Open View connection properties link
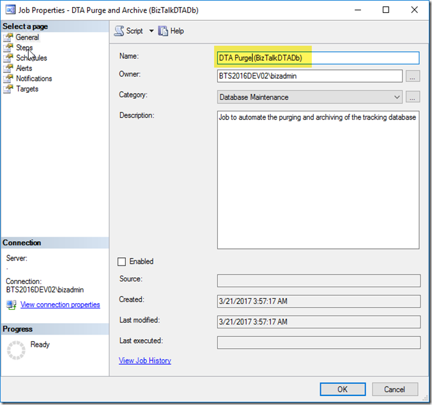 click(60, 305)
